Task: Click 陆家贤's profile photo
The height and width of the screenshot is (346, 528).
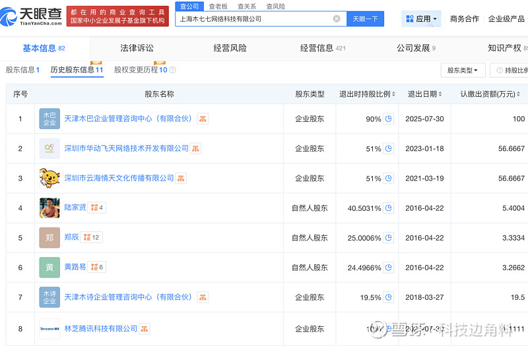Action: point(49,208)
